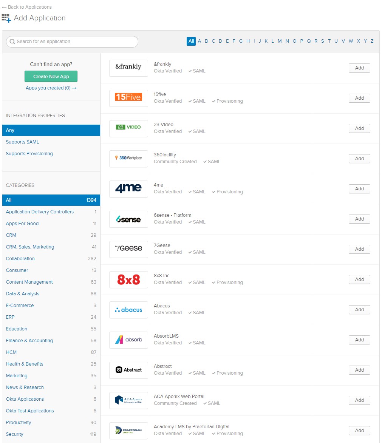Screen dimensions: 382x443
Task: Open the Praetorian Digital logo tile
Action: coord(128,431)
